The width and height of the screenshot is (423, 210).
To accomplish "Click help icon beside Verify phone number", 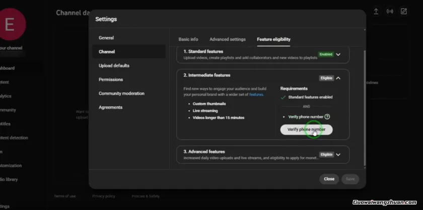I will click(x=327, y=117).
